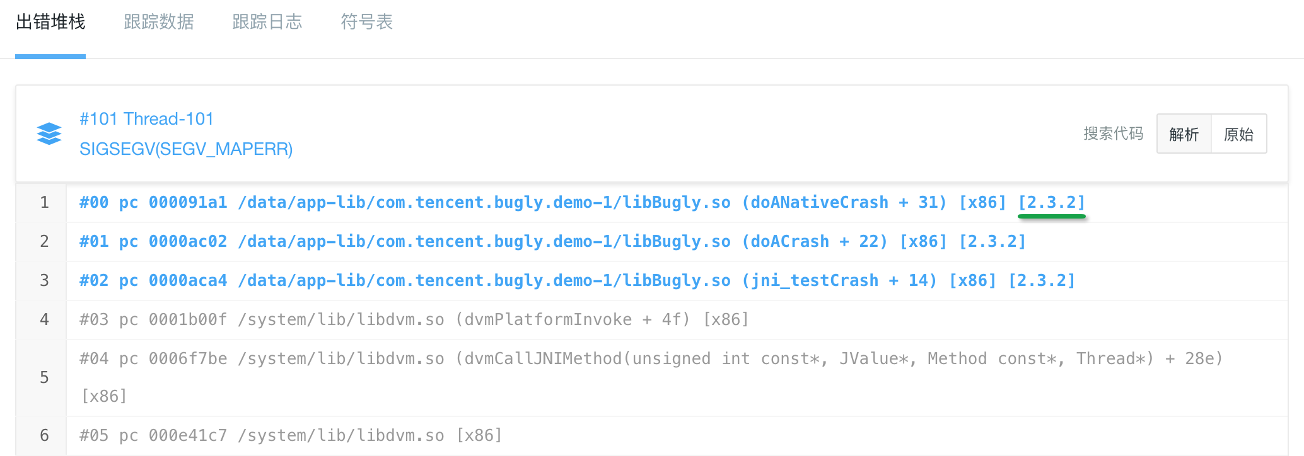Click line number 6 in gutter
Screen dimensions: 1304x456
coord(44,436)
